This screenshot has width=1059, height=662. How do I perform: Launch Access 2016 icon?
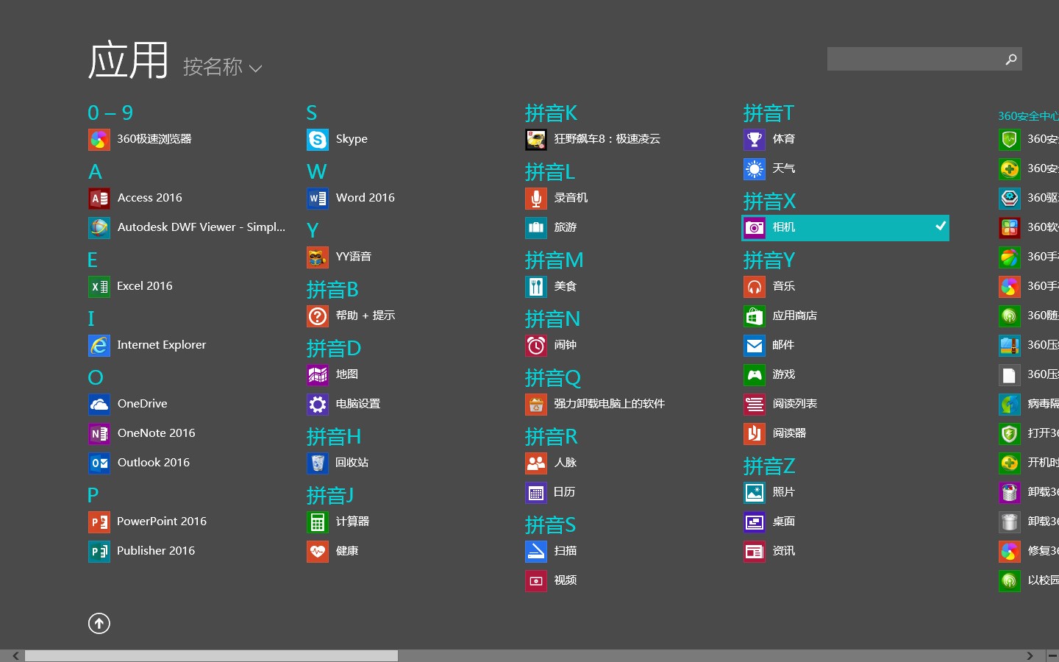pyautogui.click(x=99, y=198)
